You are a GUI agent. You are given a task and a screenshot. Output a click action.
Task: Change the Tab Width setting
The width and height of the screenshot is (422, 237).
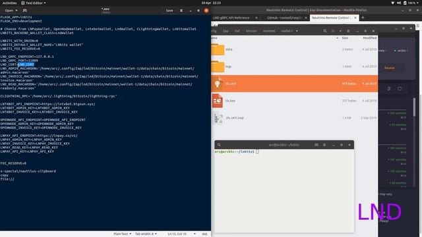click(146, 234)
